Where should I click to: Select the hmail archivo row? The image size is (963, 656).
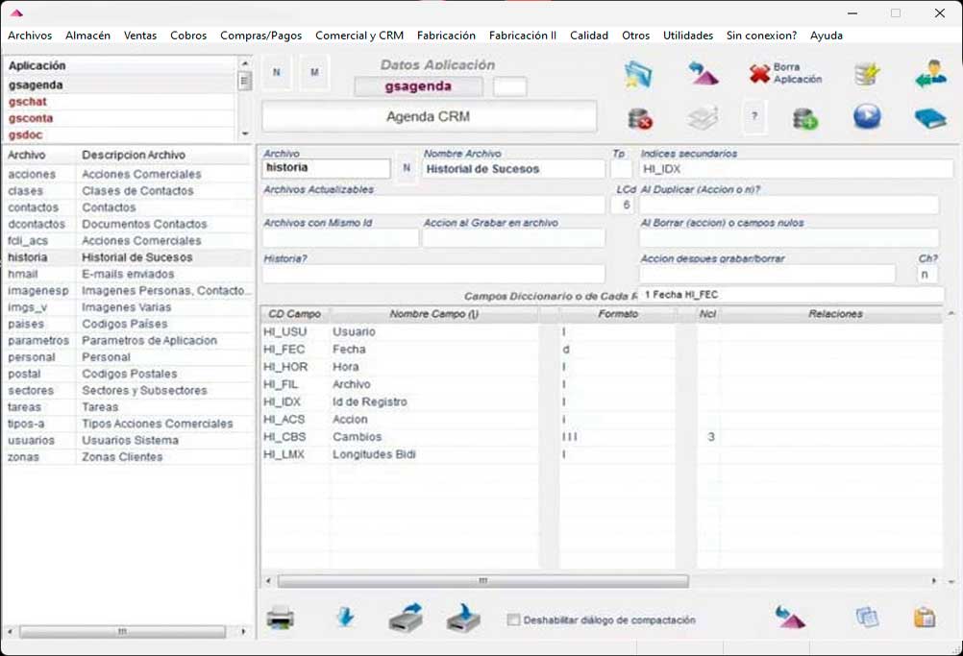127,275
